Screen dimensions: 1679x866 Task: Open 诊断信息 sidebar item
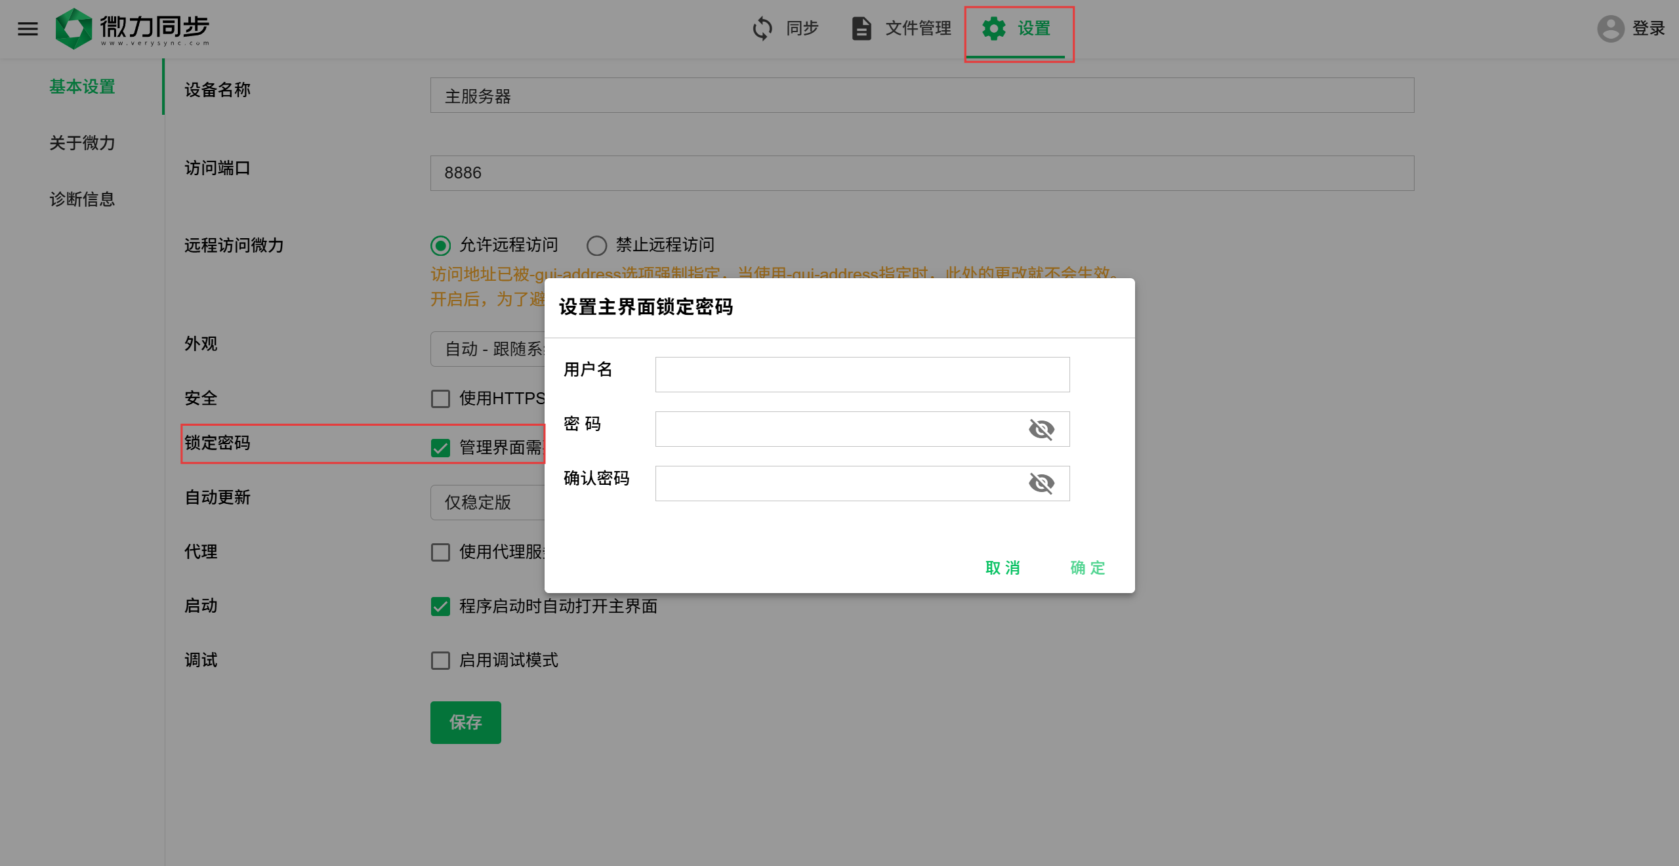pyautogui.click(x=82, y=199)
